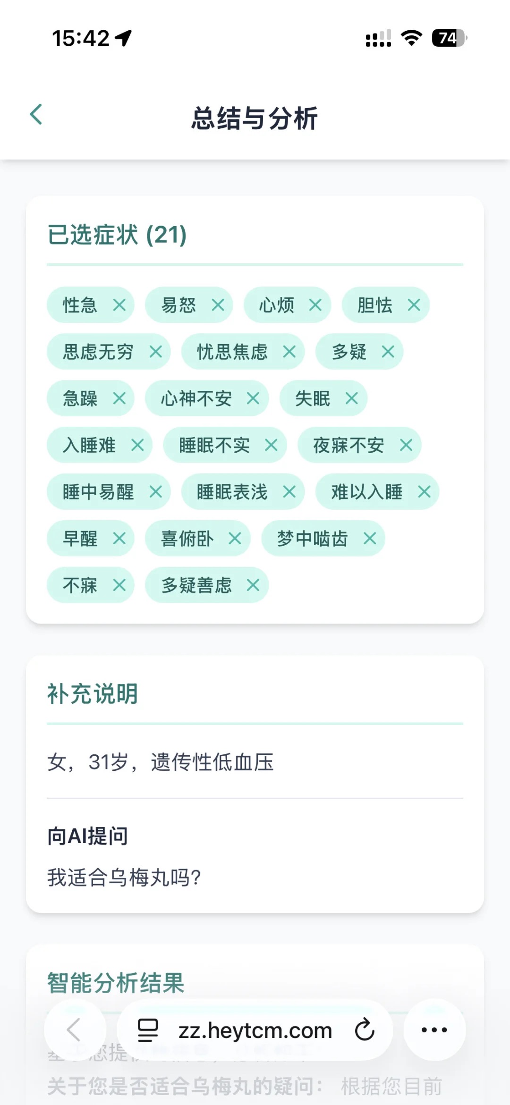Screen dimensions: 510x1105
Task: Delete the 心烦 symptom chip
Action: 315,305
